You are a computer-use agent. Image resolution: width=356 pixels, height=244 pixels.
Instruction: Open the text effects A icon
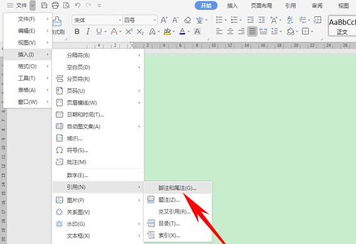click(x=153, y=32)
